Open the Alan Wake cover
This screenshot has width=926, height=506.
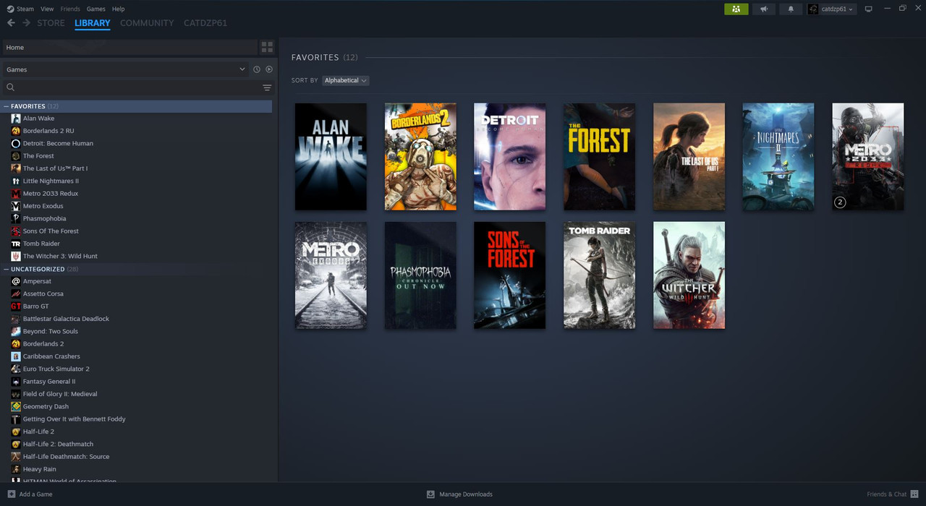331,157
